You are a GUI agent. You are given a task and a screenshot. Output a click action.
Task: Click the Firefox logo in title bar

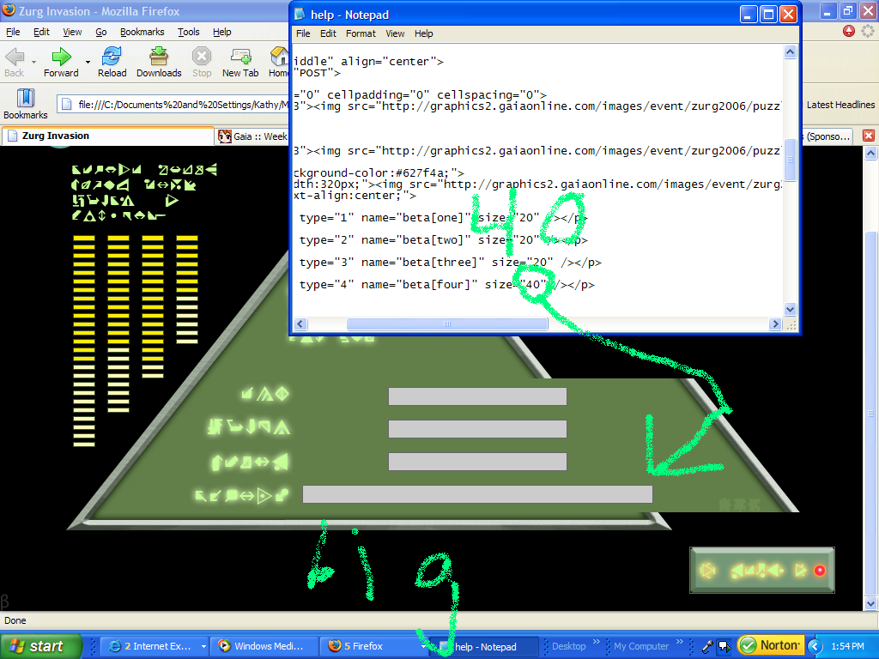(x=9, y=10)
